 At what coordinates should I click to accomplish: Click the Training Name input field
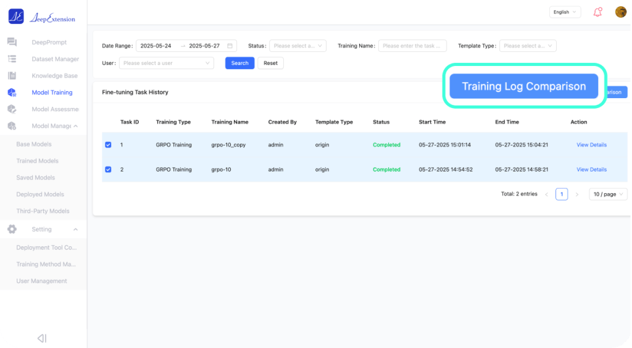[x=412, y=46]
